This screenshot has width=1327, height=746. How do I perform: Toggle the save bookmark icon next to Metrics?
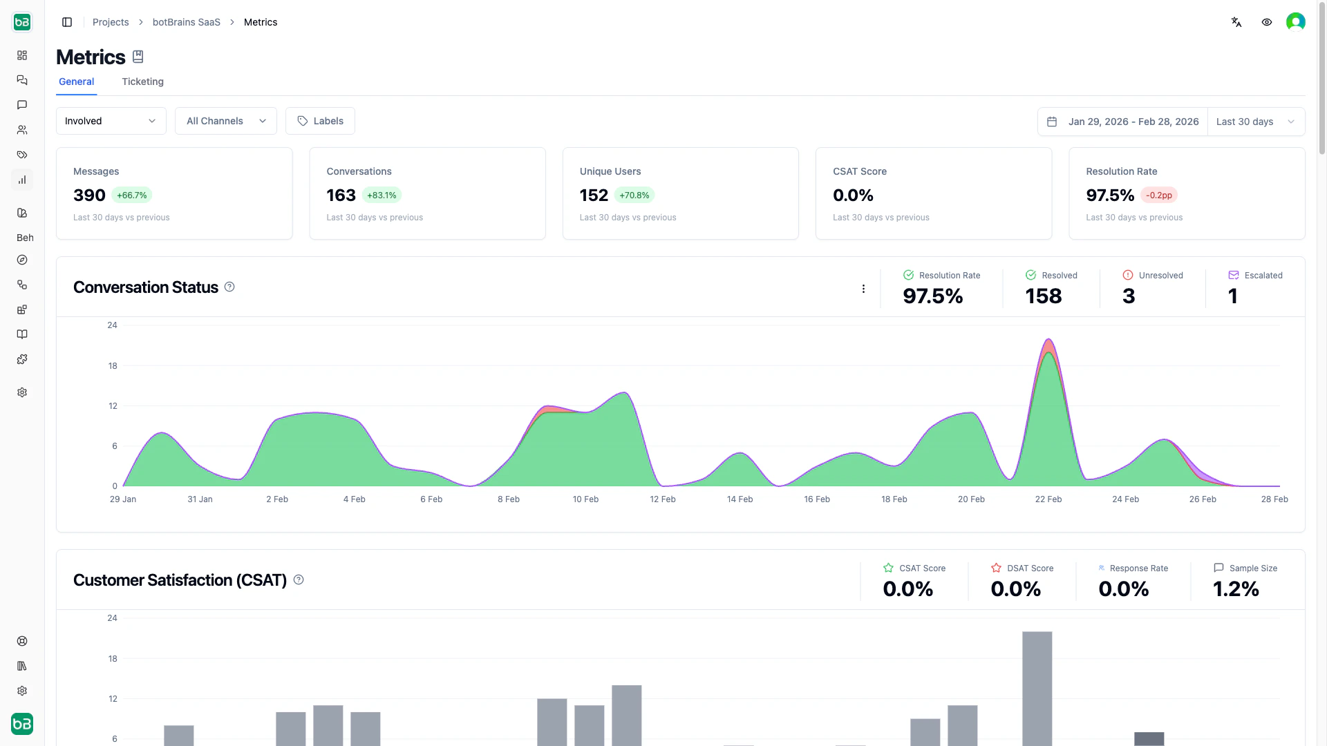(138, 56)
